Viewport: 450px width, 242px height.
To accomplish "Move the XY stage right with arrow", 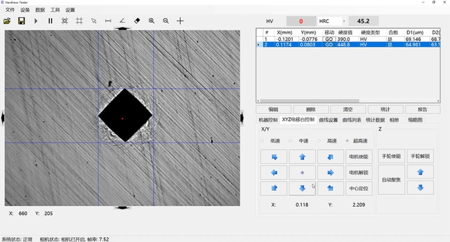I will [330, 173].
